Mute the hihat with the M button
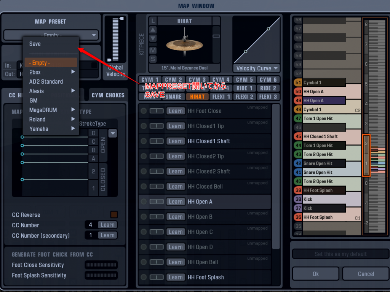Viewport: 390px width, 292px height. 153,50
